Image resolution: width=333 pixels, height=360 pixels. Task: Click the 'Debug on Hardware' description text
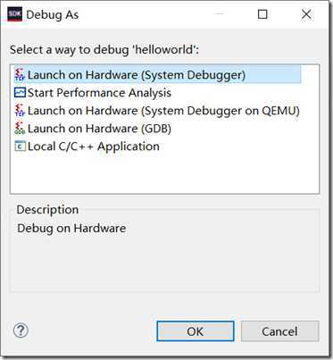[71, 229]
